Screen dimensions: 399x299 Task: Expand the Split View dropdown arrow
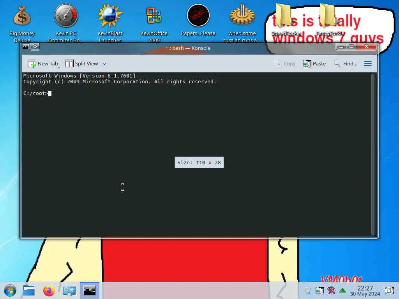(104, 63)
